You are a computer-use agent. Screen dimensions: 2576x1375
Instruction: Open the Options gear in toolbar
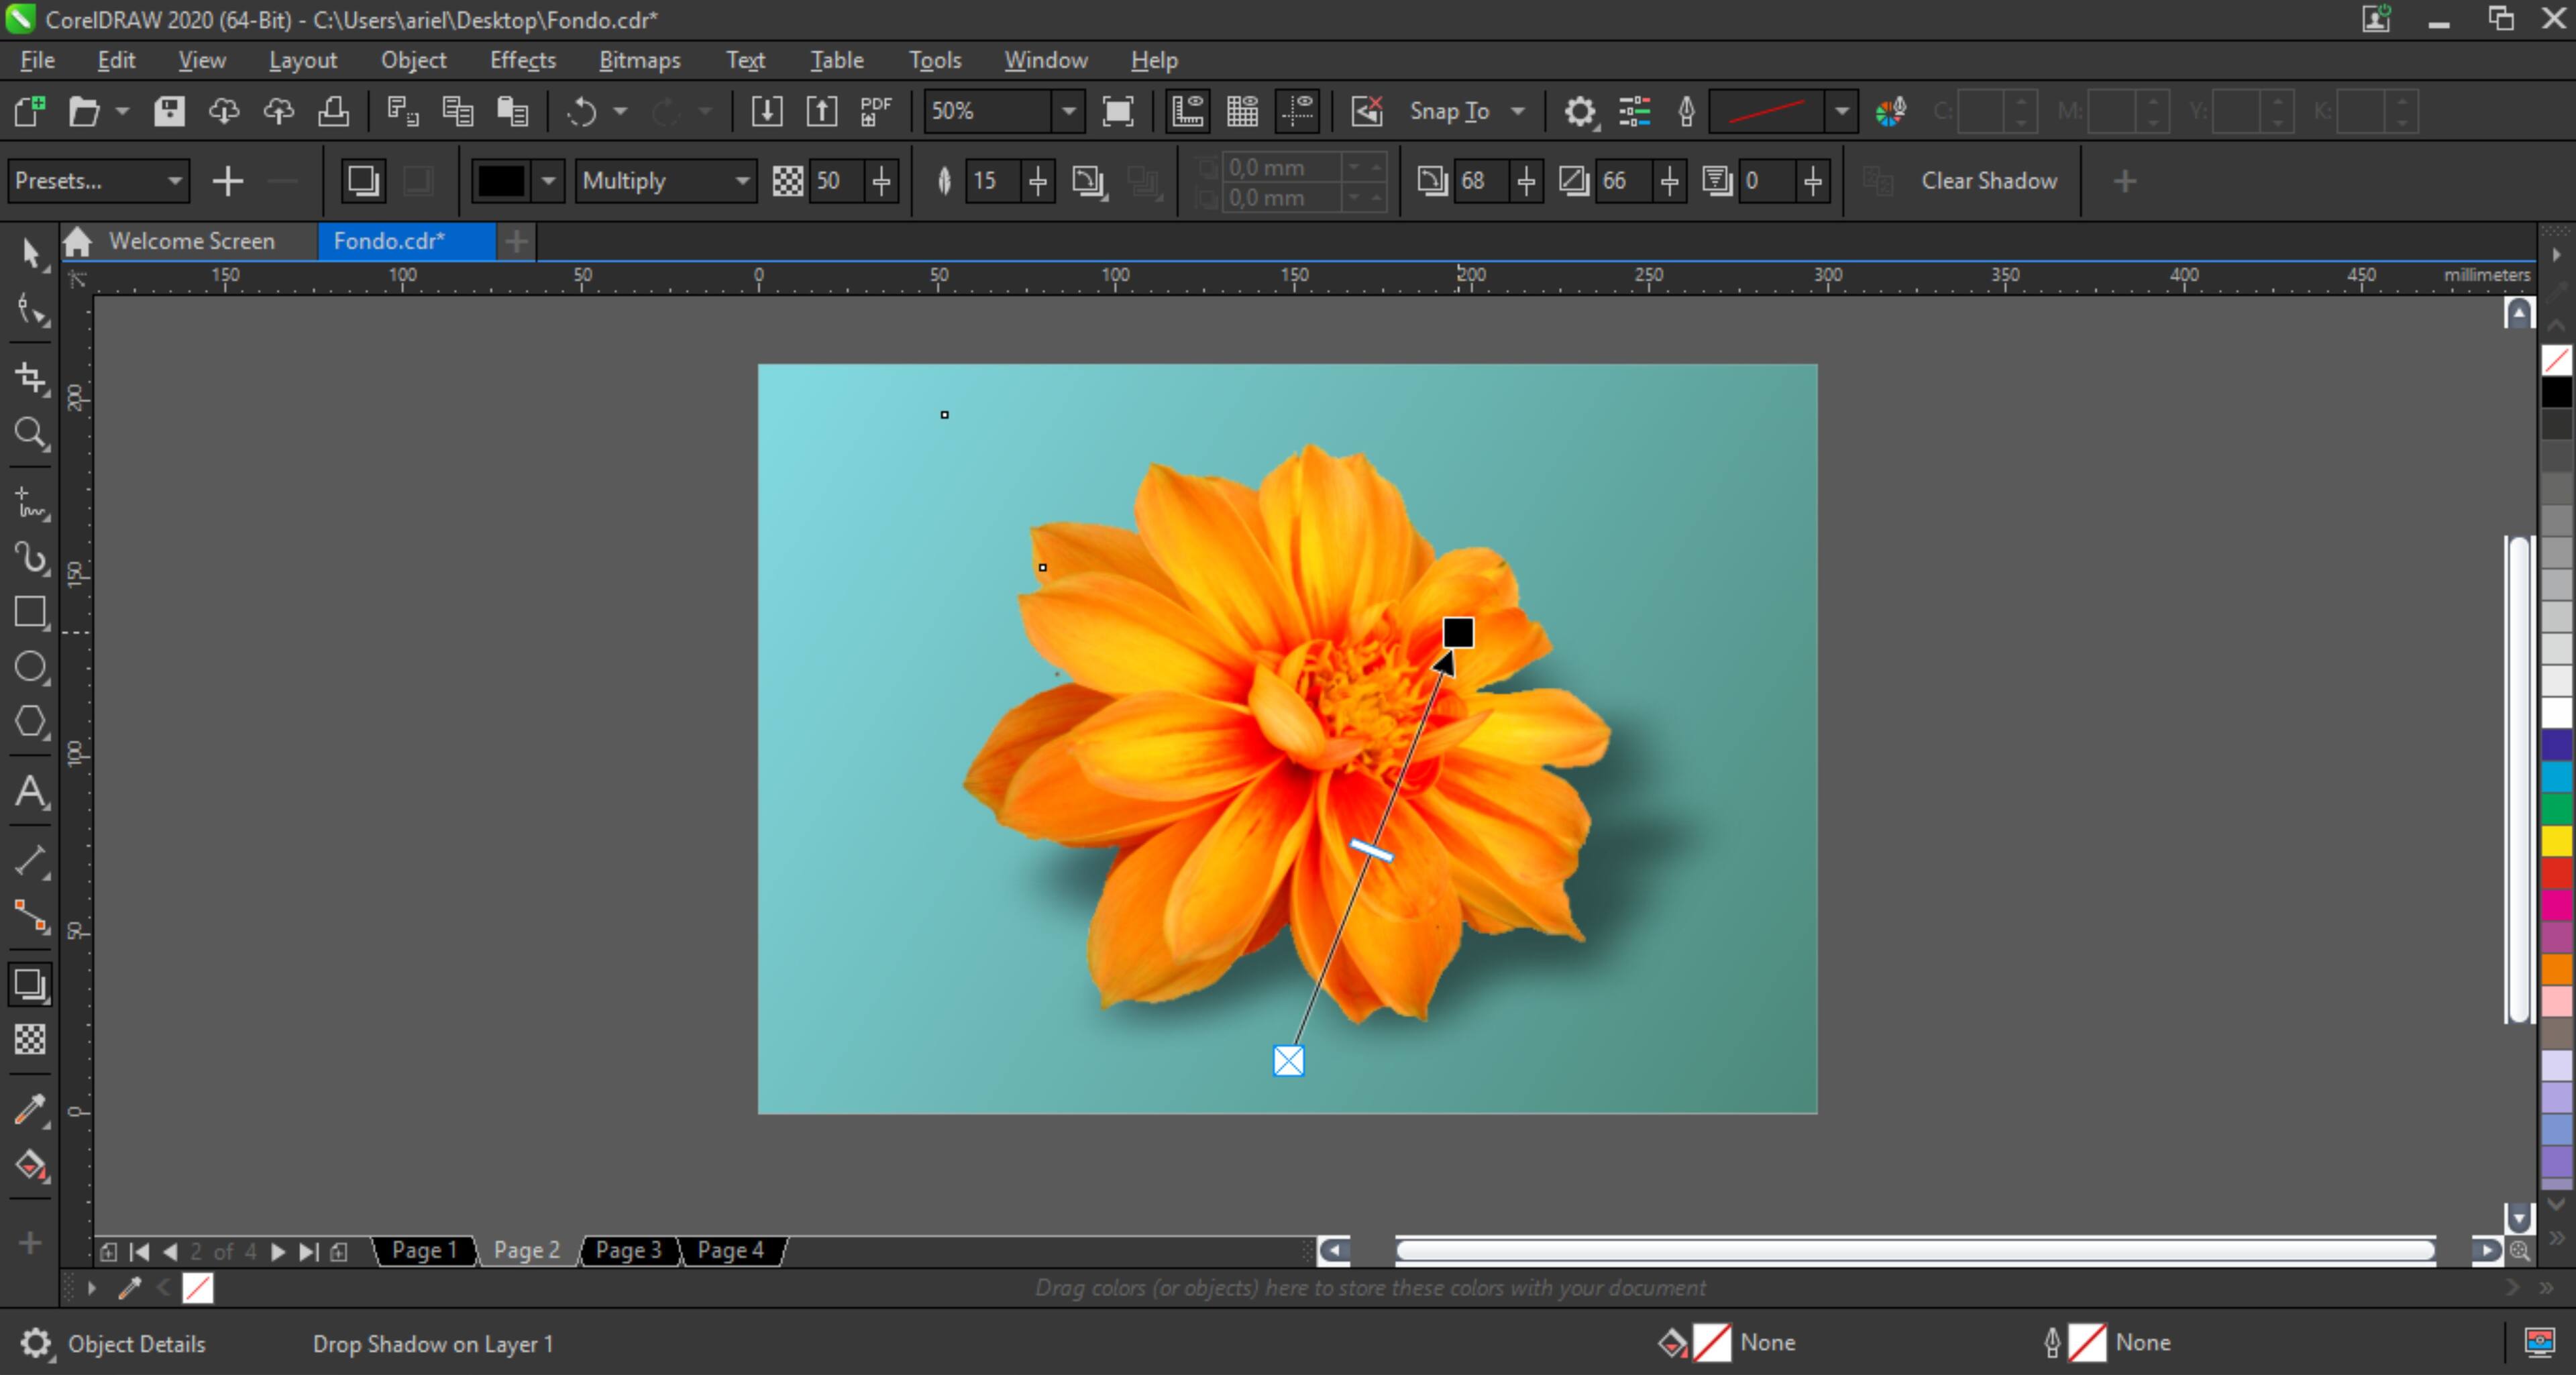(x=1579, y=111)
